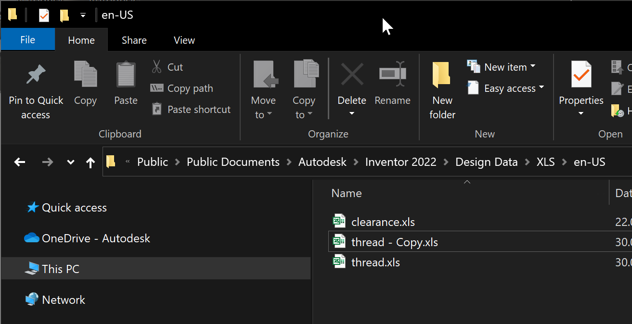Viewport: 632px width, 324px height.
Task: Select the Cut icon
Action: tap(157, 66)
